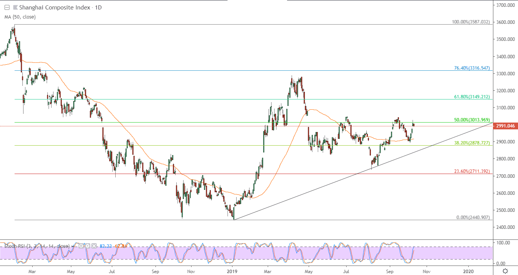Hide the Stoch RSI indicator via eye icon
Screen dimensions: 518x275
(81, 246)
